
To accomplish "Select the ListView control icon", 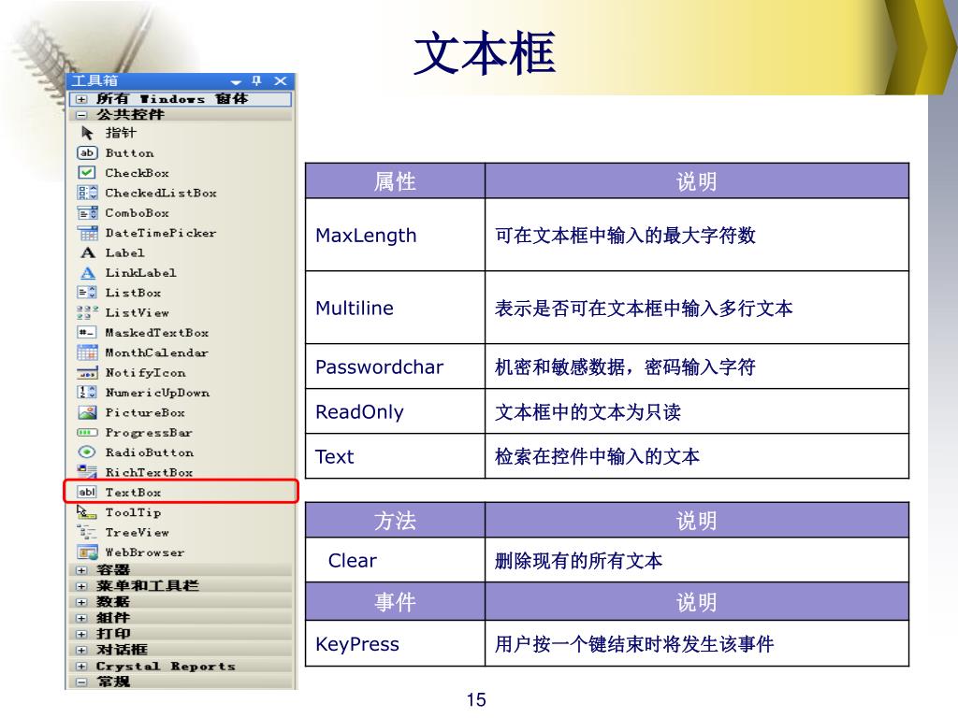I will click(87, 312).
